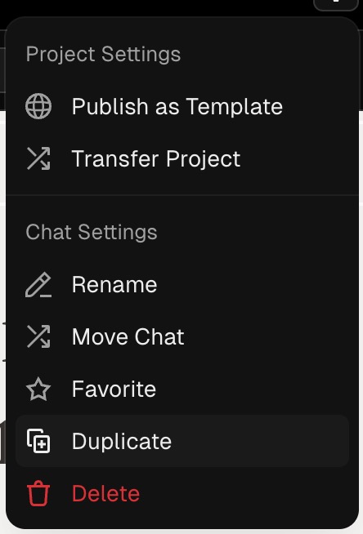Screen dimensions: 363x534
Task: Choose the Duplicate label in Chat Settings
Action: point(122,441)
